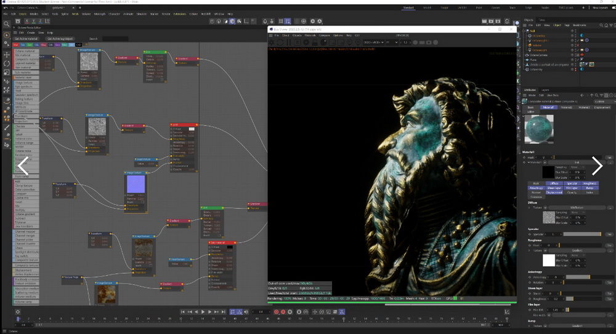Toggle the X axis lock icon
Screen dimensions: 616x334
(x=26, y=21)
